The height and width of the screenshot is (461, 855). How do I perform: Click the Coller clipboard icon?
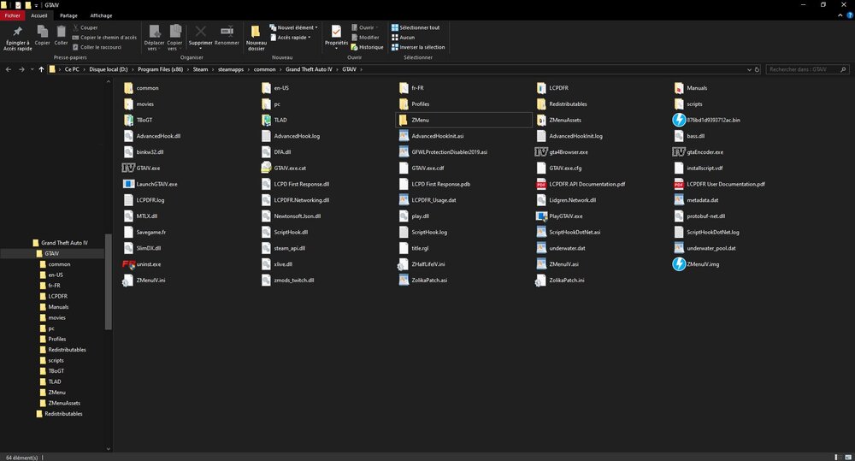click(61, 32)
